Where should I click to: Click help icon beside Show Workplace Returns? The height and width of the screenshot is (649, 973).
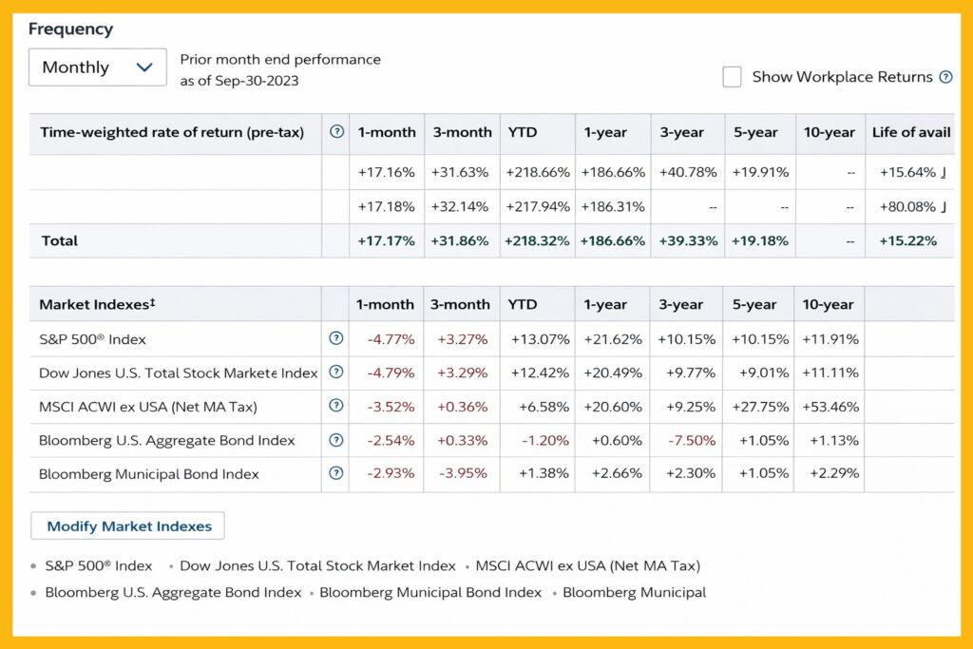click(x=945, y=77)
